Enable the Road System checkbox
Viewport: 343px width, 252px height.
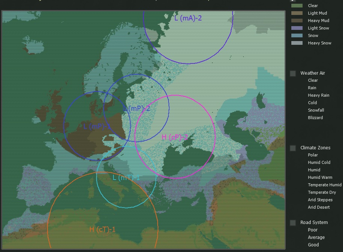[x=293, y=223]
